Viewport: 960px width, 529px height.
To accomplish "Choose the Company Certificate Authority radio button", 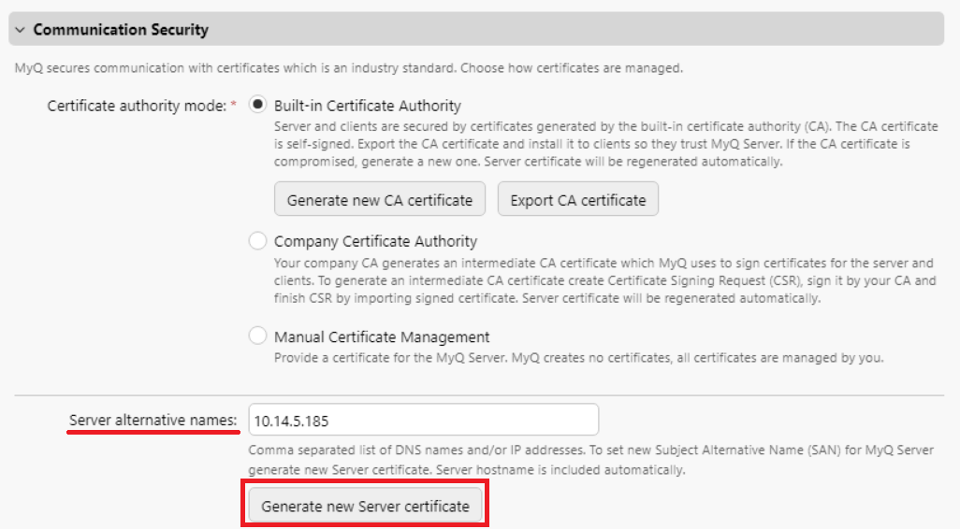I will 258,241.
